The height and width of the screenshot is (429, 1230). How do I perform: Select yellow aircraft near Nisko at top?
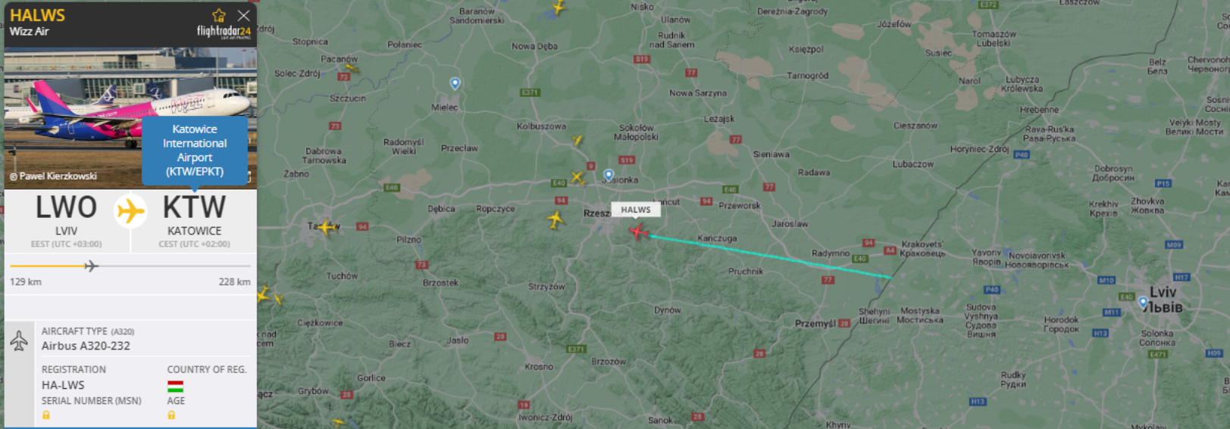[x=559, y=8]
